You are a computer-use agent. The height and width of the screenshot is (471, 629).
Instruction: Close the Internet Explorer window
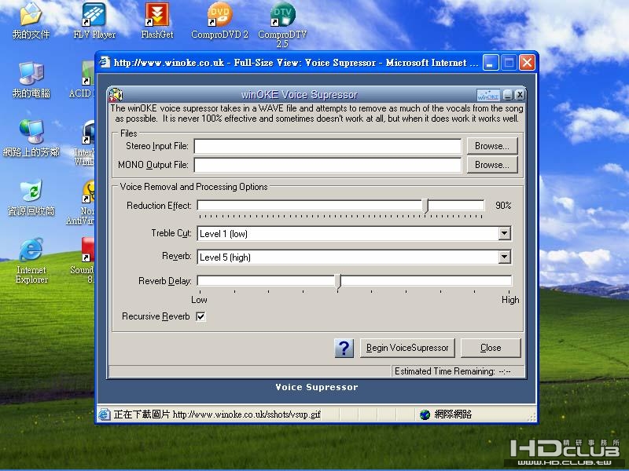click(x=527, y=63)
